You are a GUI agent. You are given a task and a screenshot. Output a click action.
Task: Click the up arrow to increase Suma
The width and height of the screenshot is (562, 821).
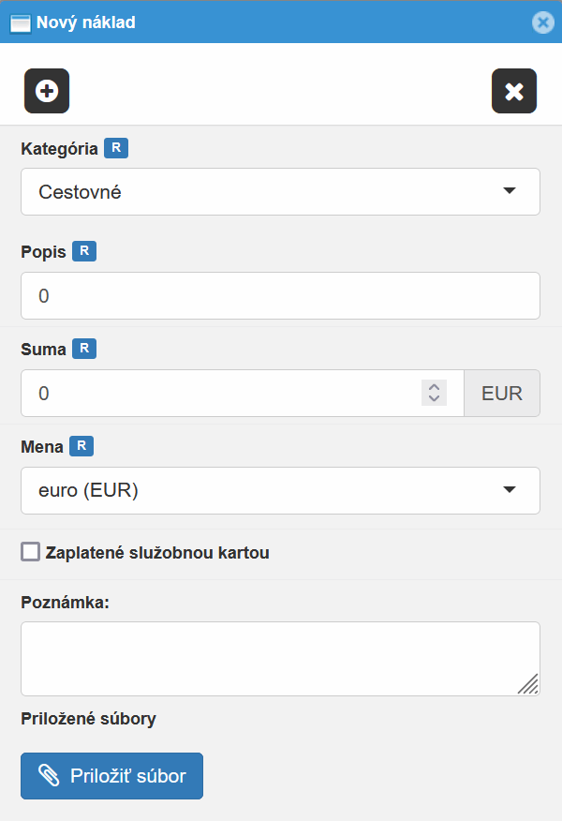click(x=434, y=387)
